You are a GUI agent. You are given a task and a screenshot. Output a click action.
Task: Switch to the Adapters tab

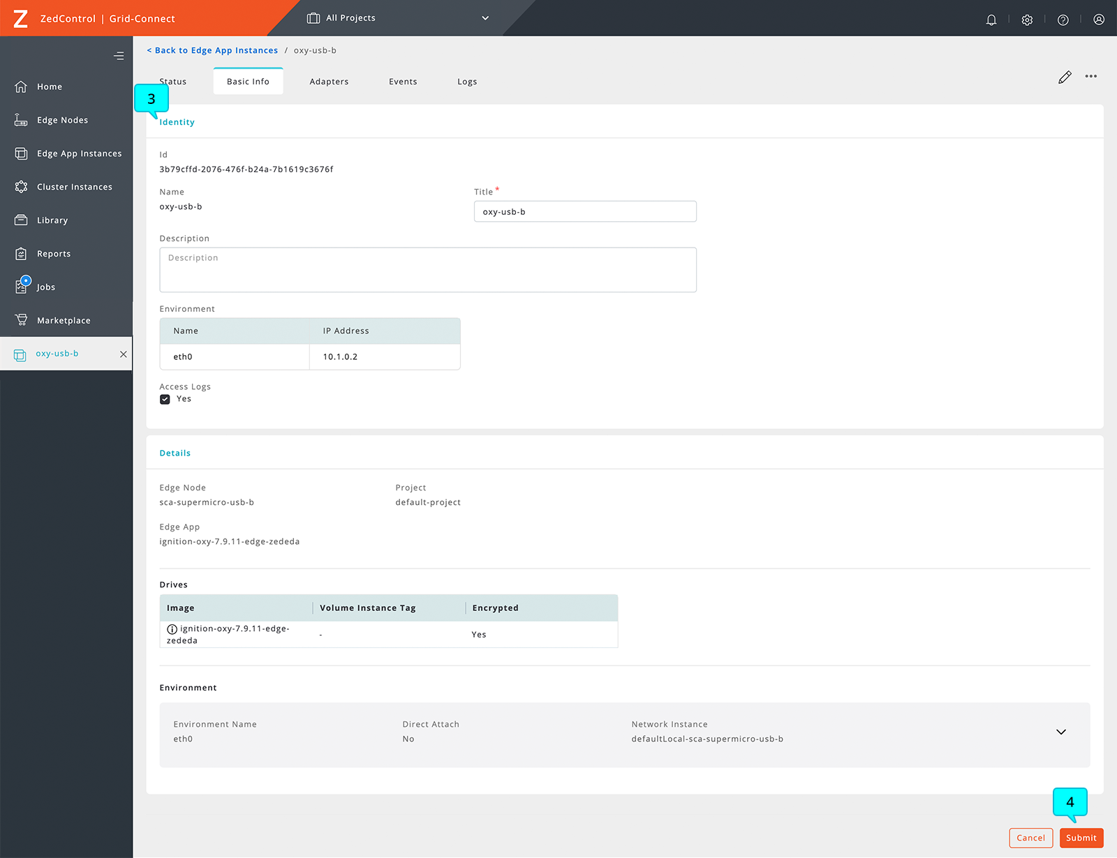click(x=329, y=82)
